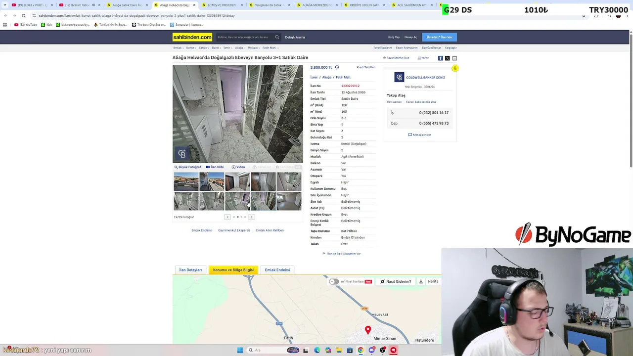Viewport: 633px width, 356px height.
Task: Share the listing via email icon
Action: pyautogui.click(x=454, y=58)
